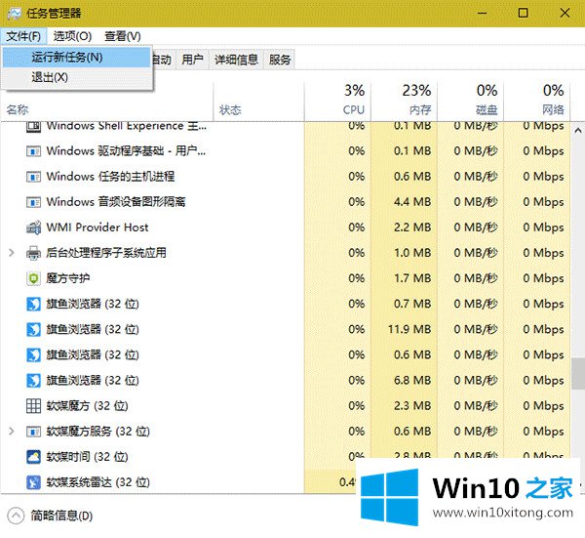The width and height of the screenshot is (585, 538).
Task: Expand the 软媒魔方服务 (32 位) process group
Action: (12, 432)
